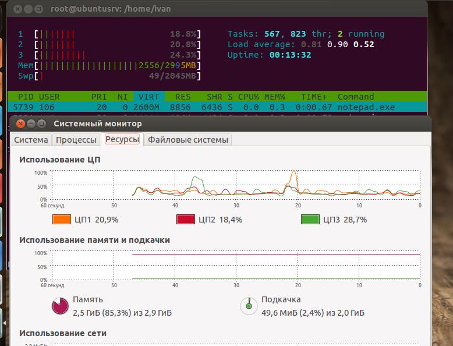Select the Ресурсы tab
Screen dimensions: 453x346
(x=122, y=140)
